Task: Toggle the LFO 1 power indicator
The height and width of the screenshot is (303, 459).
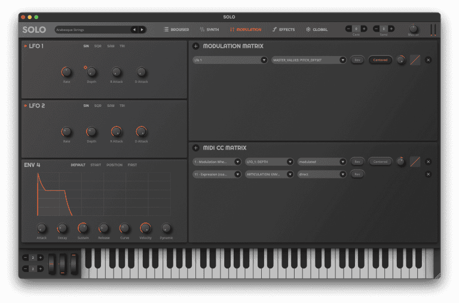Action: pyautogui.click(x=25, y=46)
